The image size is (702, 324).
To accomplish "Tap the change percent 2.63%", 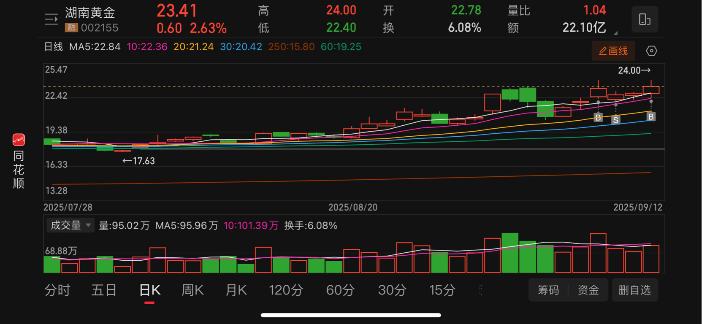I will [208, 28].
